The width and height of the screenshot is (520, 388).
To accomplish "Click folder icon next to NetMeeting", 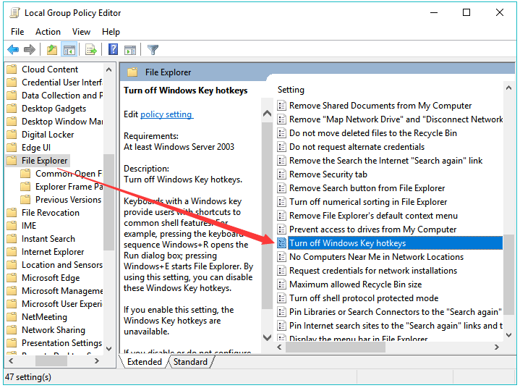I will (x=12, y=317).
